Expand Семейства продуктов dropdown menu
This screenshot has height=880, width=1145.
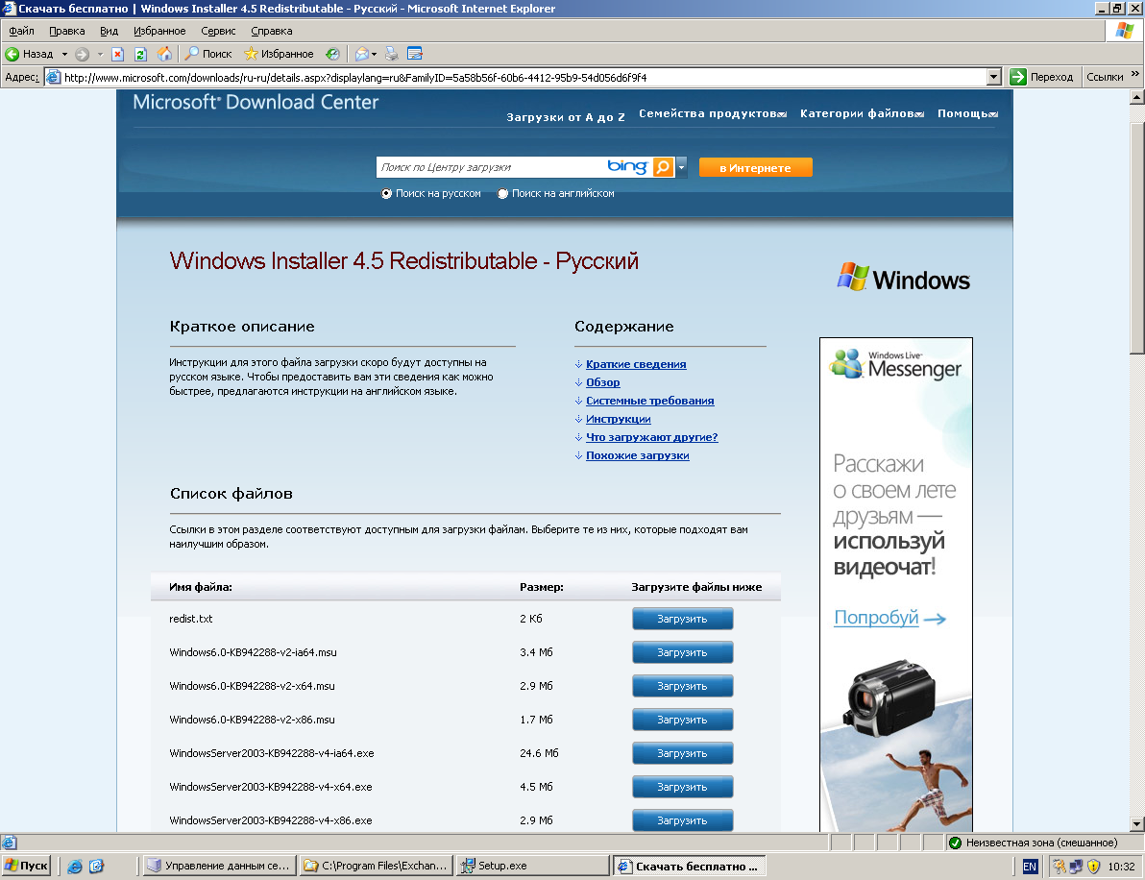[713, 113]
